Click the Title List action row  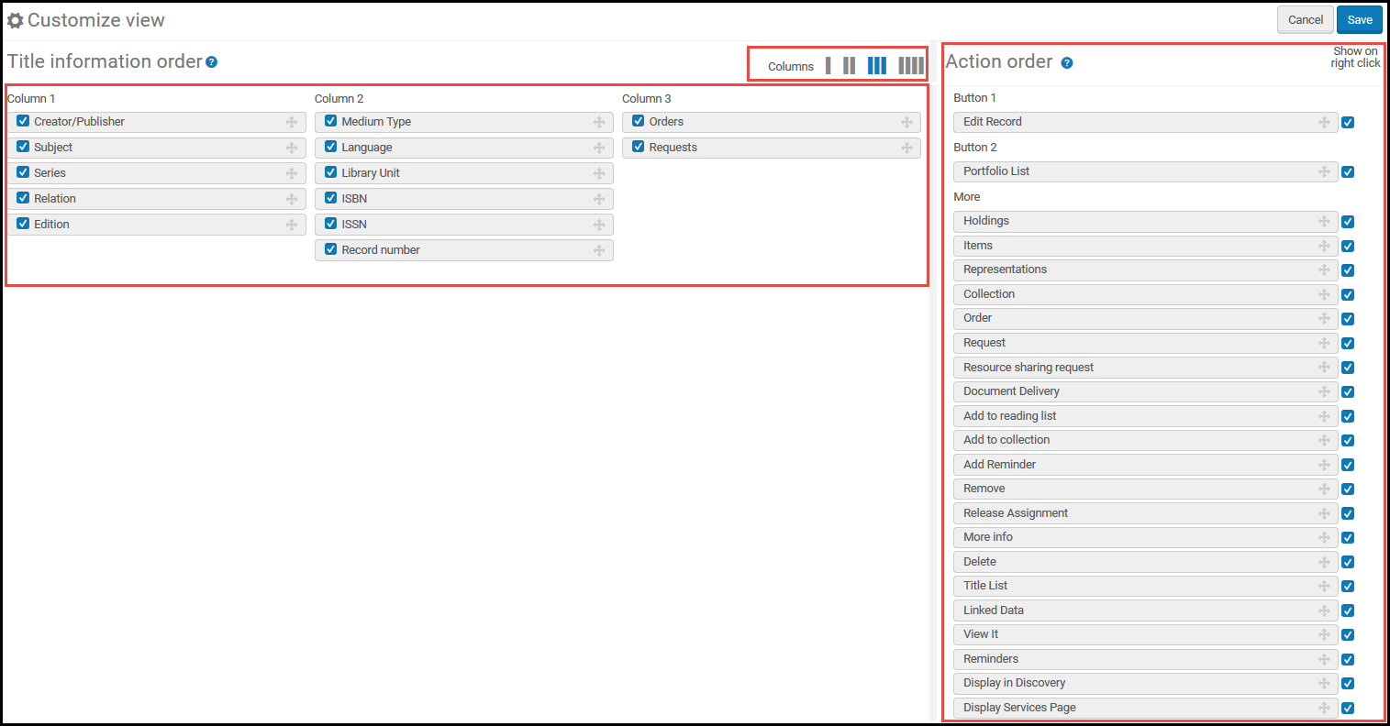click(x=1145, y=586)
